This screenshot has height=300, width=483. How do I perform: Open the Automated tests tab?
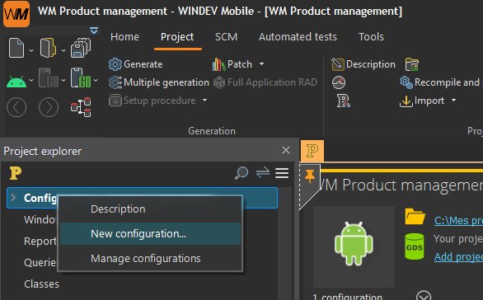pyautogui.click(x=298, y=37)
